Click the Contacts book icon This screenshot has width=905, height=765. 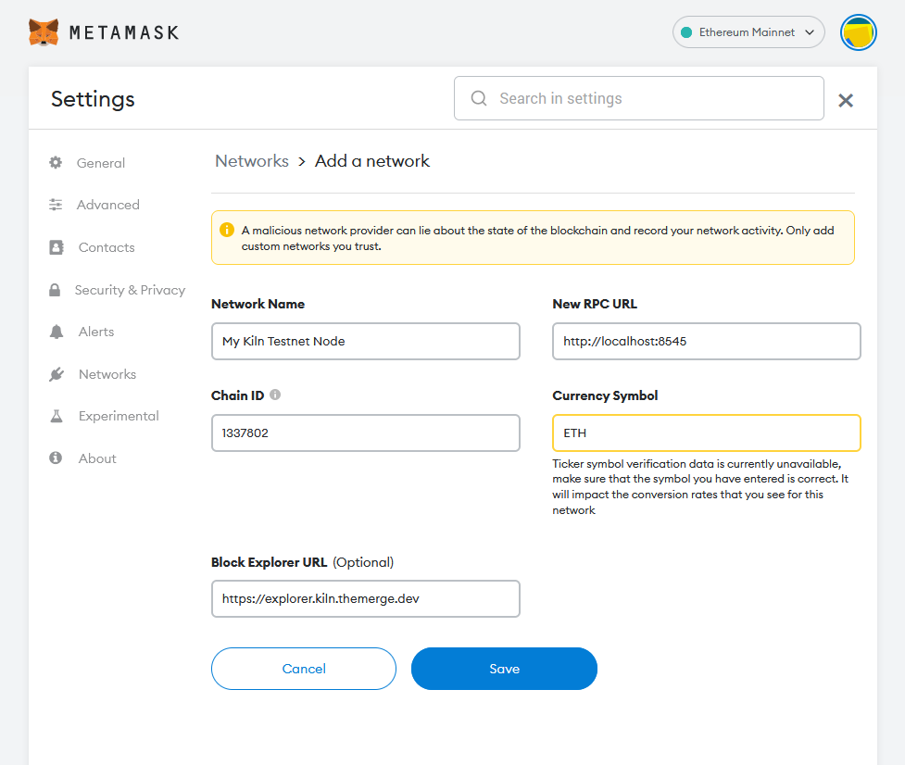point(56,247)
